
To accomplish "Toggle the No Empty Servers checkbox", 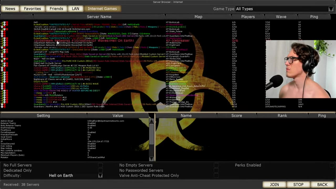I will (216, 165).
